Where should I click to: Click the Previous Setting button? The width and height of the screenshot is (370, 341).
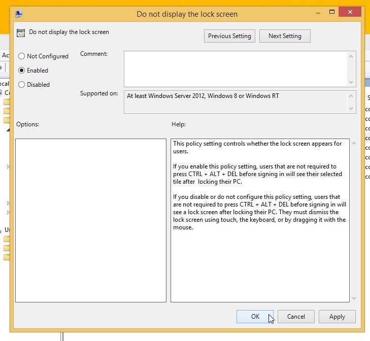229,36
